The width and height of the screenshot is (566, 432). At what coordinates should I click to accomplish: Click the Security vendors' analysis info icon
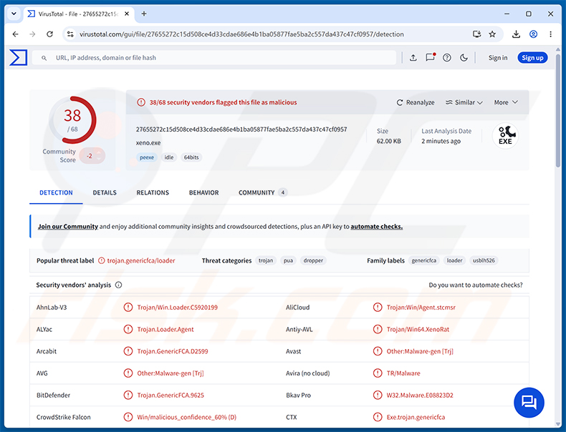pyautogui.click(x=118, y=285)
